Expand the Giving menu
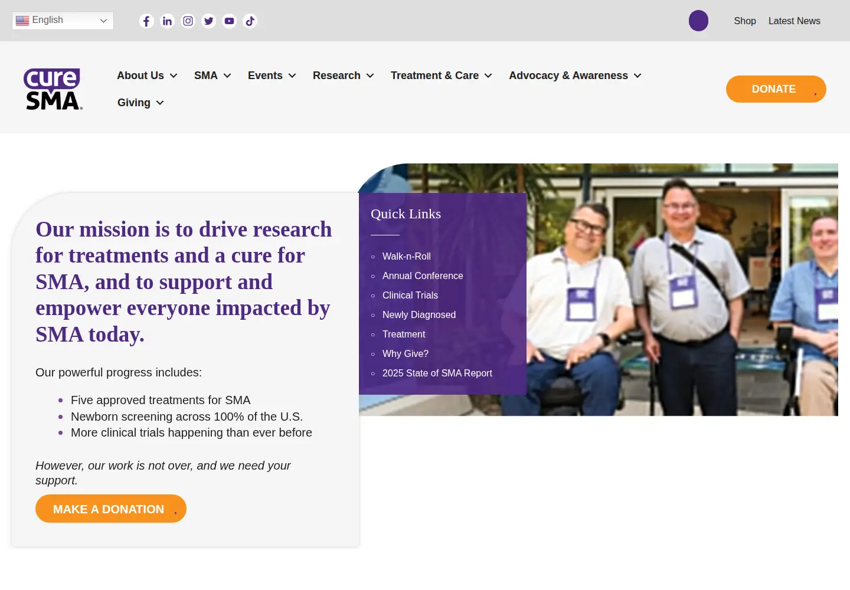The height and width of the screenshot is (590, 850). point(140,103)
